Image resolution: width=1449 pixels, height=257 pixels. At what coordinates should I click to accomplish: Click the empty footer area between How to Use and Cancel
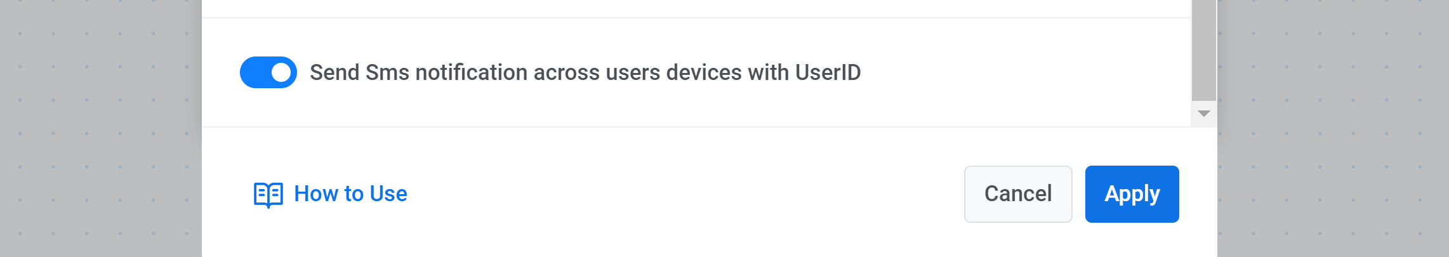tap(685, 194)
